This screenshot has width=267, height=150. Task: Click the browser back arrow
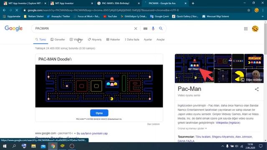4,10
